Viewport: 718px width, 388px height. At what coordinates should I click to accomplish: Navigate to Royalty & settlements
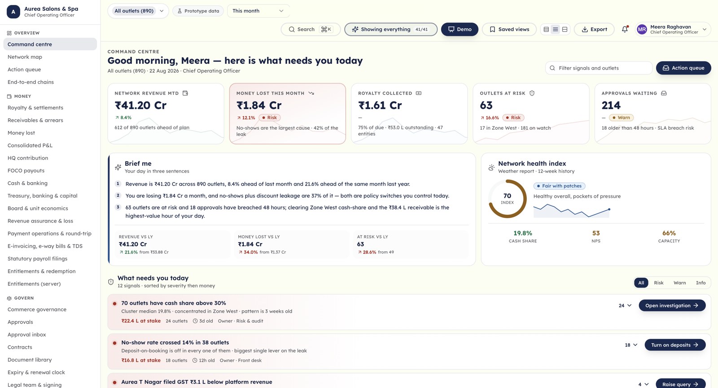coord(50,108)
